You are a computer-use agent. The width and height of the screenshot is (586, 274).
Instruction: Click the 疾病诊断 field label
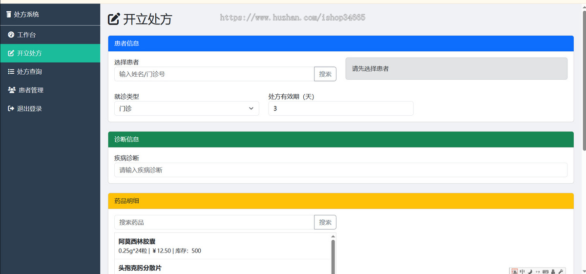click(126, 158)
